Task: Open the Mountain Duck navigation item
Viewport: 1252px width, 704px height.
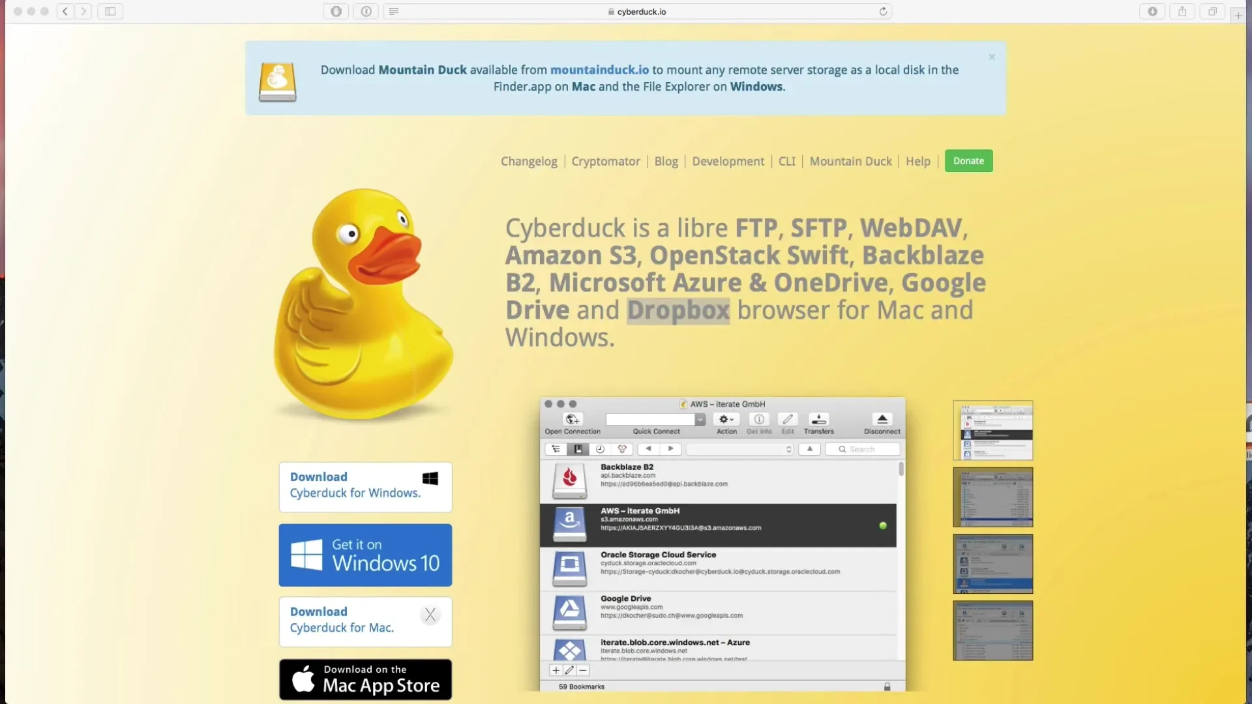Action: click(850, 161)
